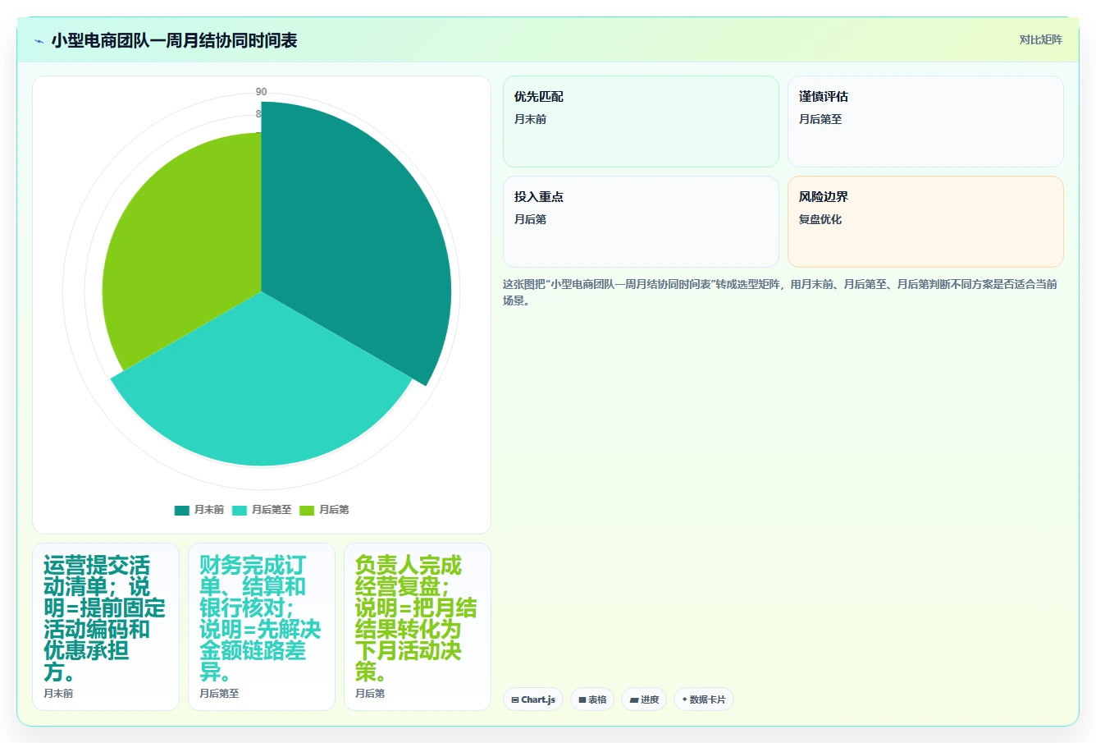This screenshot has width=1096, height=743.
Task: Click the Chart.js tag chip
Action: [x=533, y=699]
